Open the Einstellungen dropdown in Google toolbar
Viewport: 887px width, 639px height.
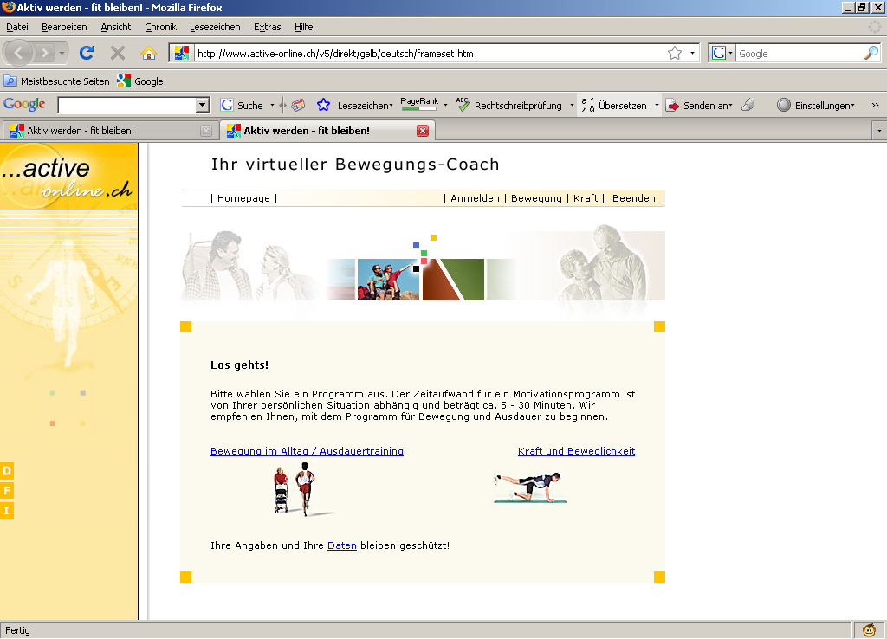point(816,105)
